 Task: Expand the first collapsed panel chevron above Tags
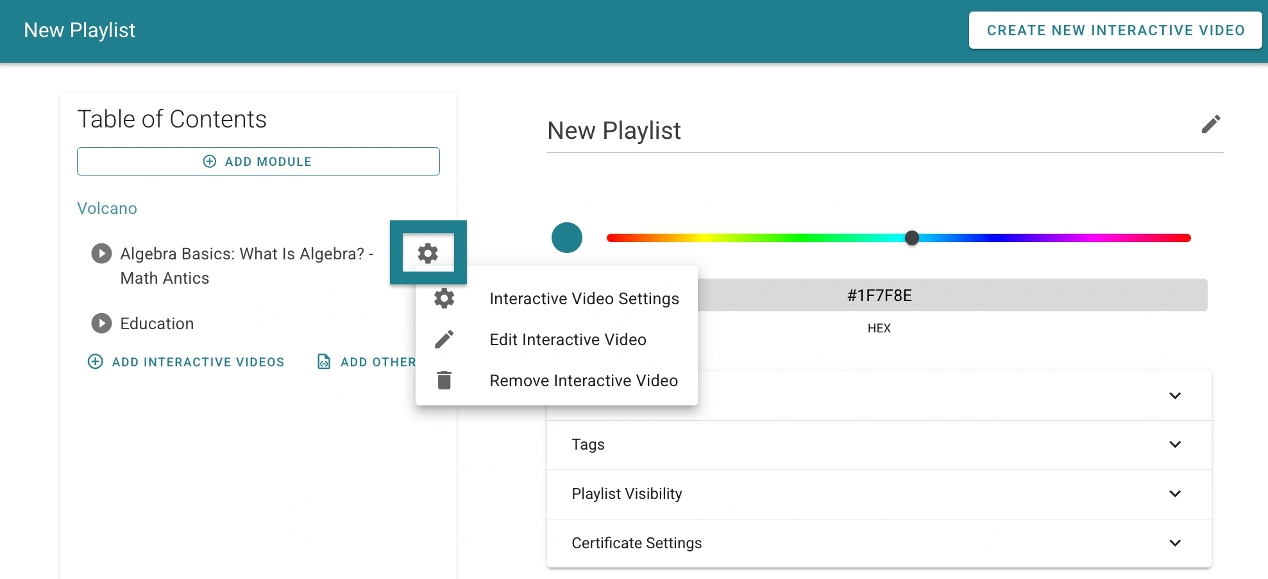tap(1175, 396)
